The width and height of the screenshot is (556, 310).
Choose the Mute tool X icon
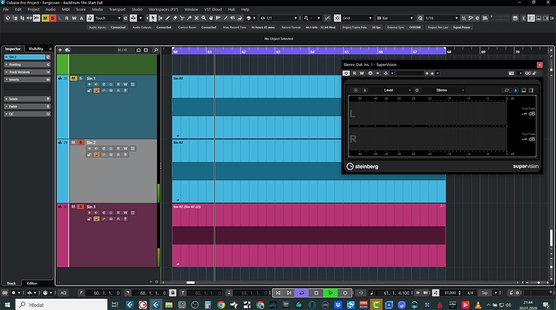(x=197, y=18)
